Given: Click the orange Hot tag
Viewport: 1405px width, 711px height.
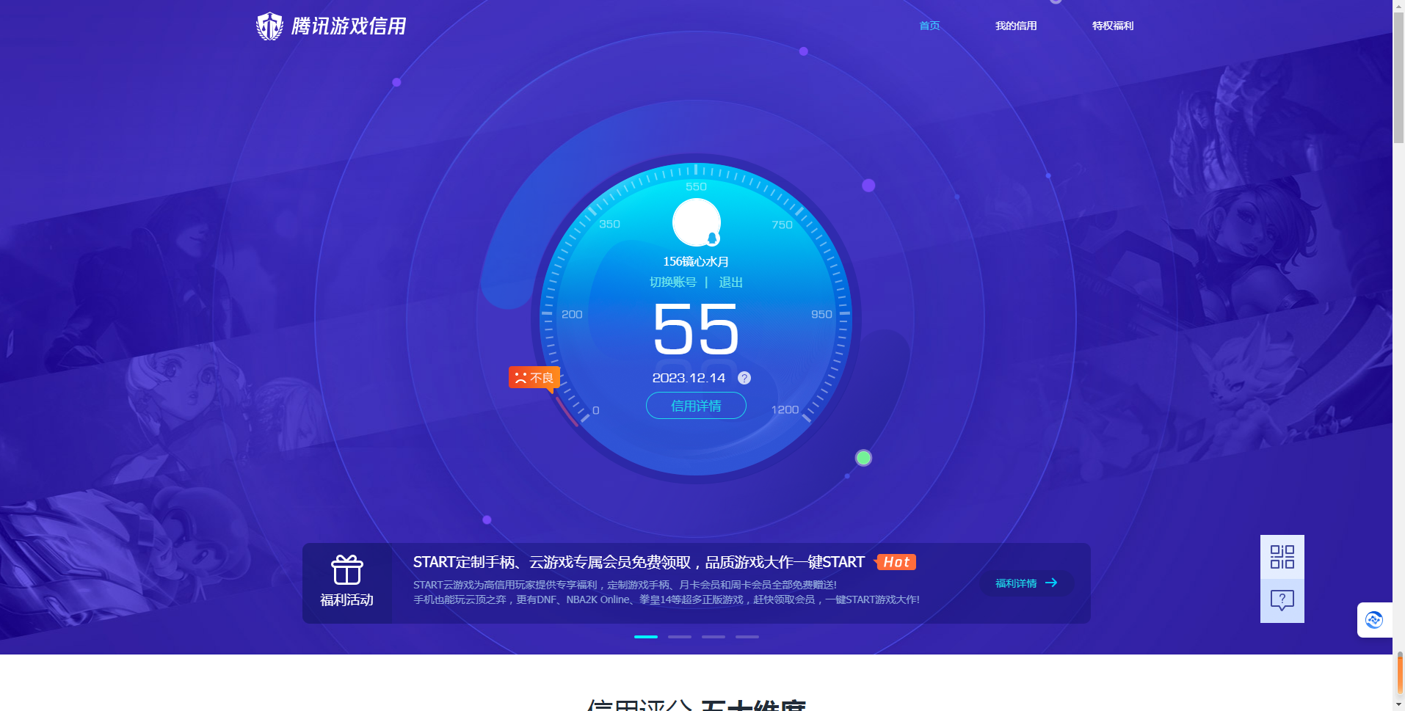Looking at the screenshot, I should 896,562.
